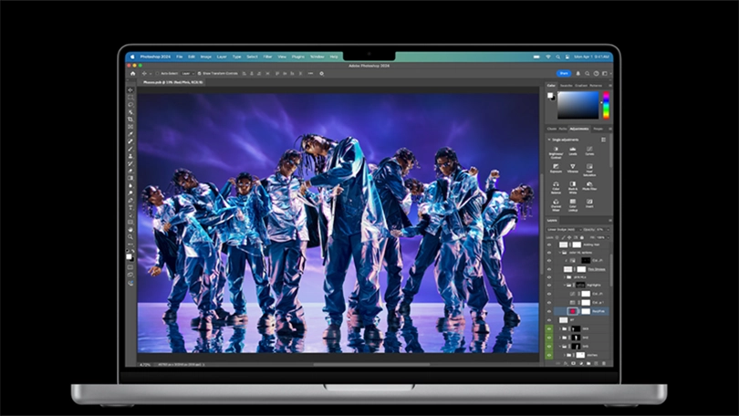Viewport: 739px width, 416px height.
Task: Select the Crop tool
Action: click(x=130, y=120)
